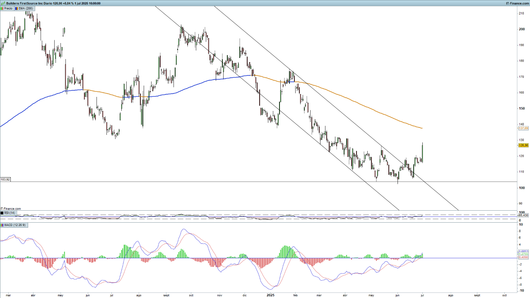Viewport: 530px width, 298px height.
Task: Click the EMA (200) blue-orange color icon
Action: click(16, 8)
